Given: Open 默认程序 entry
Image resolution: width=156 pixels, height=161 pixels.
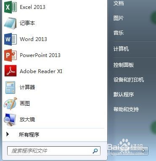Looking at the screenshot, I should (x=124, y=95).
